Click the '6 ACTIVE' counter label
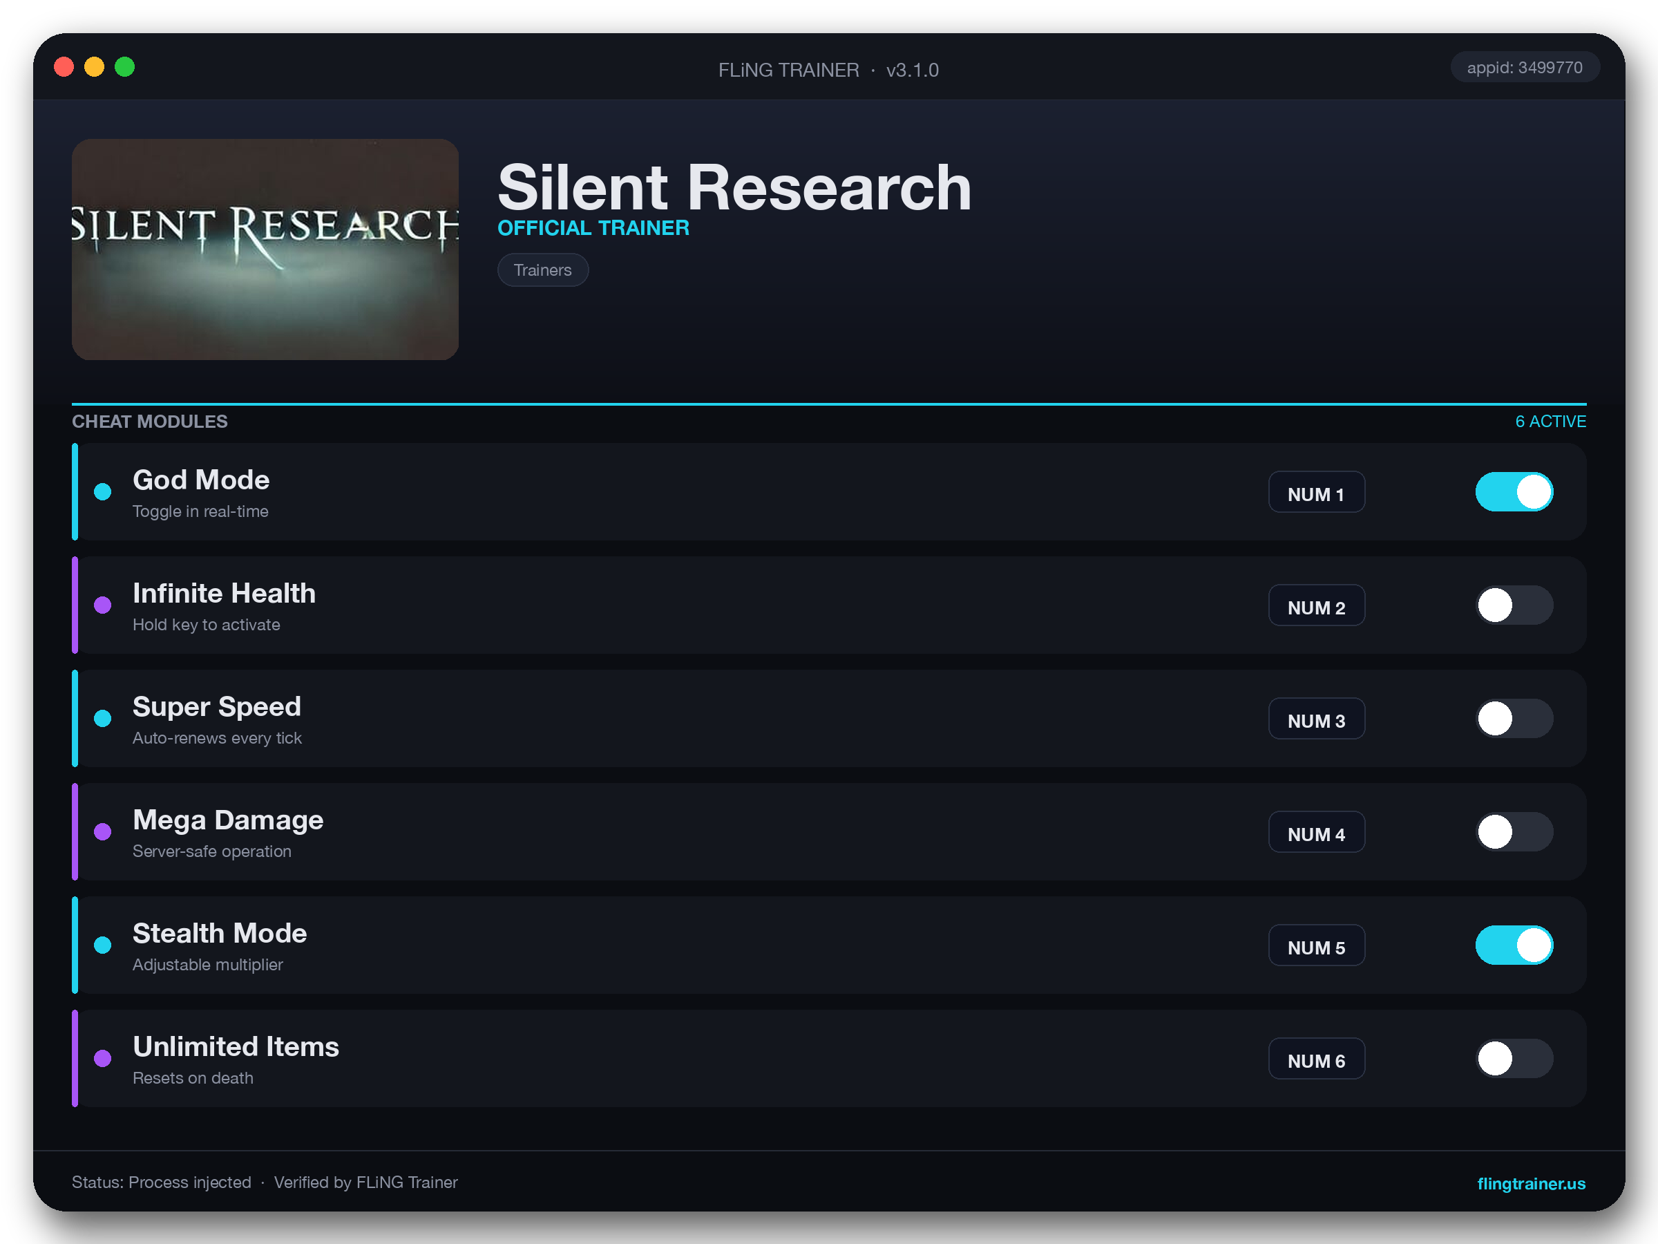Screen dimensions: 1658x1244 (1550, 422)
